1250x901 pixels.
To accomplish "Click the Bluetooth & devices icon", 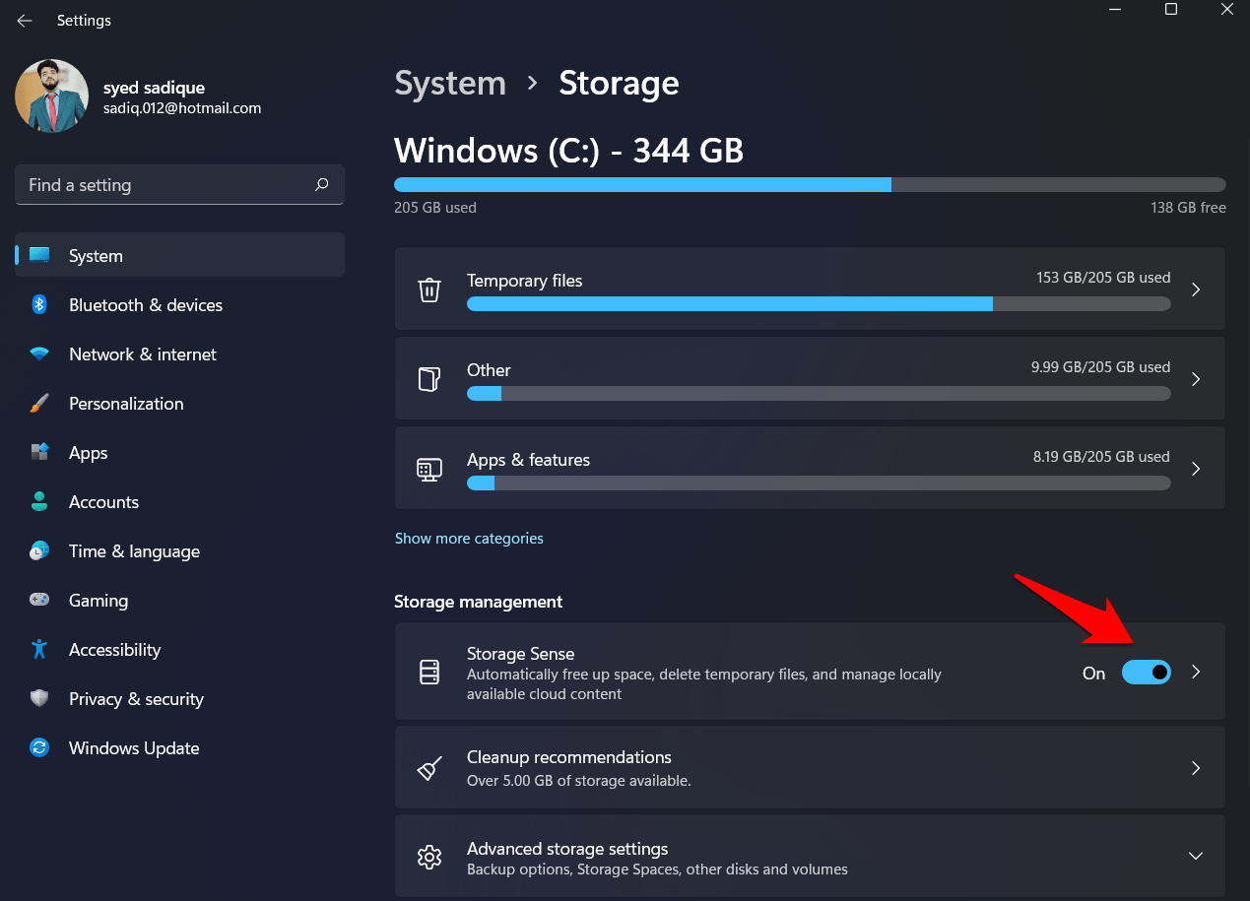I will tap(39, 305).
